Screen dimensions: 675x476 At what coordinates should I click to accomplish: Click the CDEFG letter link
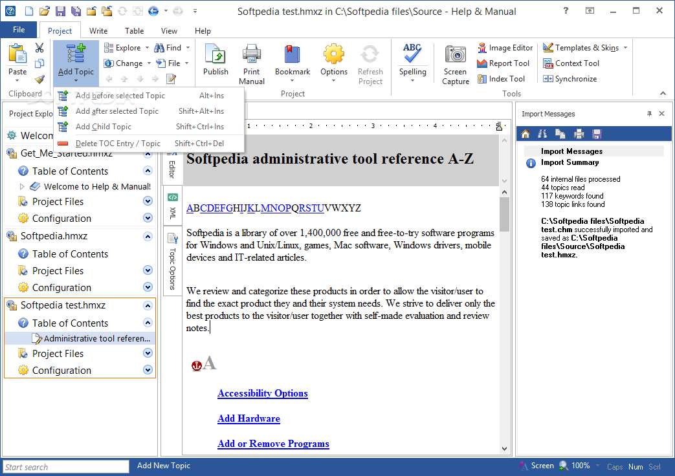tap(217, 208)
